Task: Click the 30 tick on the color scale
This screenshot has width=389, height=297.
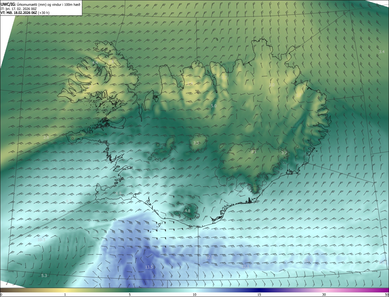Action: pyautogui.click(x=324, y=295)
